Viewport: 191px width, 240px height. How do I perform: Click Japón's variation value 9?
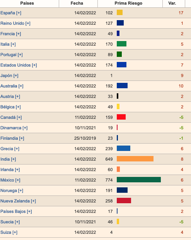(x=182, y=75)
